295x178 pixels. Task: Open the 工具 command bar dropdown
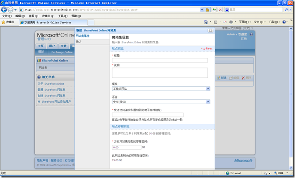[274, 22]
